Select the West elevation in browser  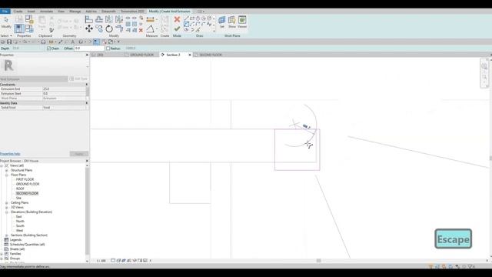coord(19,231)
